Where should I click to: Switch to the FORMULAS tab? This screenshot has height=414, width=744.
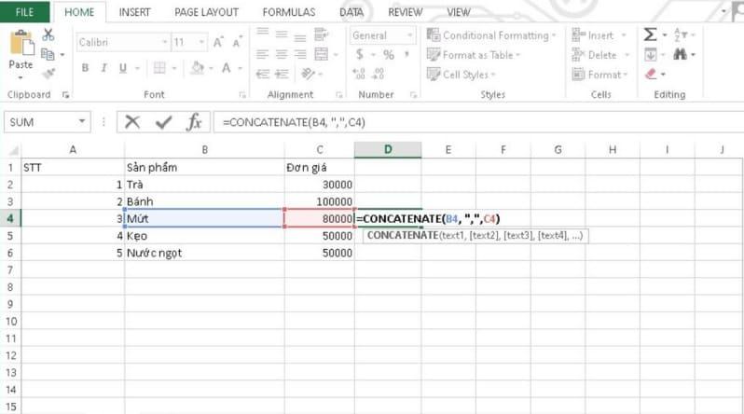[288, 12]
